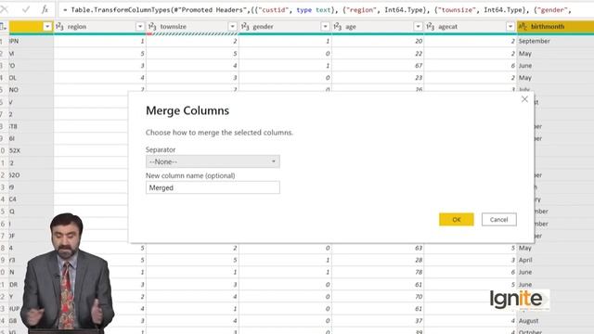Click the formula bar fx icon
The image size is (594, 334).
click(45, 9)
